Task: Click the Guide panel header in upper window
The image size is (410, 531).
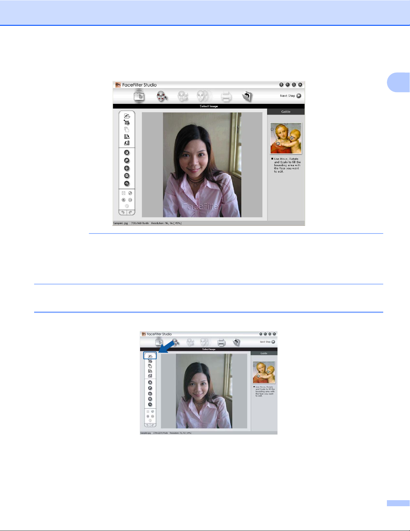Action: click(x=285, y=112)
